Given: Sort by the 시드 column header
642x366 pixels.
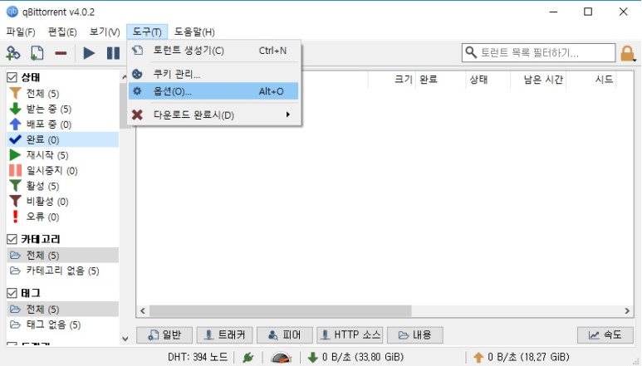Looking at the screenshot, I should [x=591, y=80].
